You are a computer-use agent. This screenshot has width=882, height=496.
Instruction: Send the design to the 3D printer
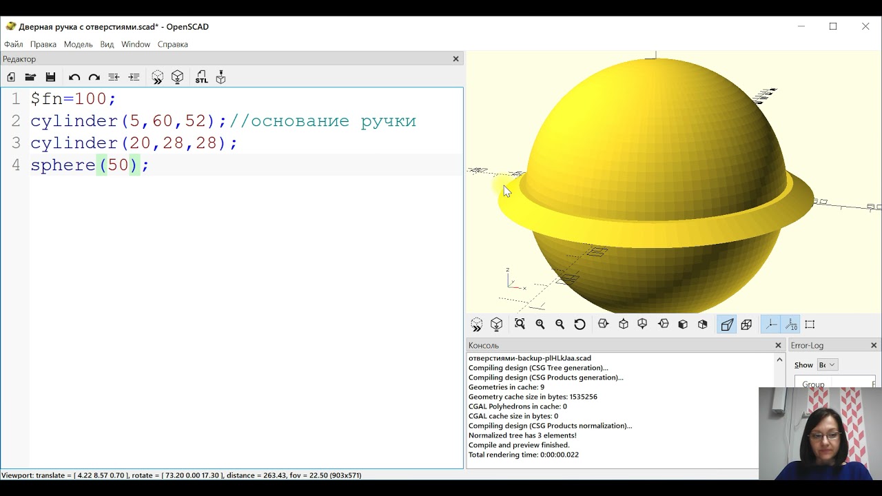[220, 77]
